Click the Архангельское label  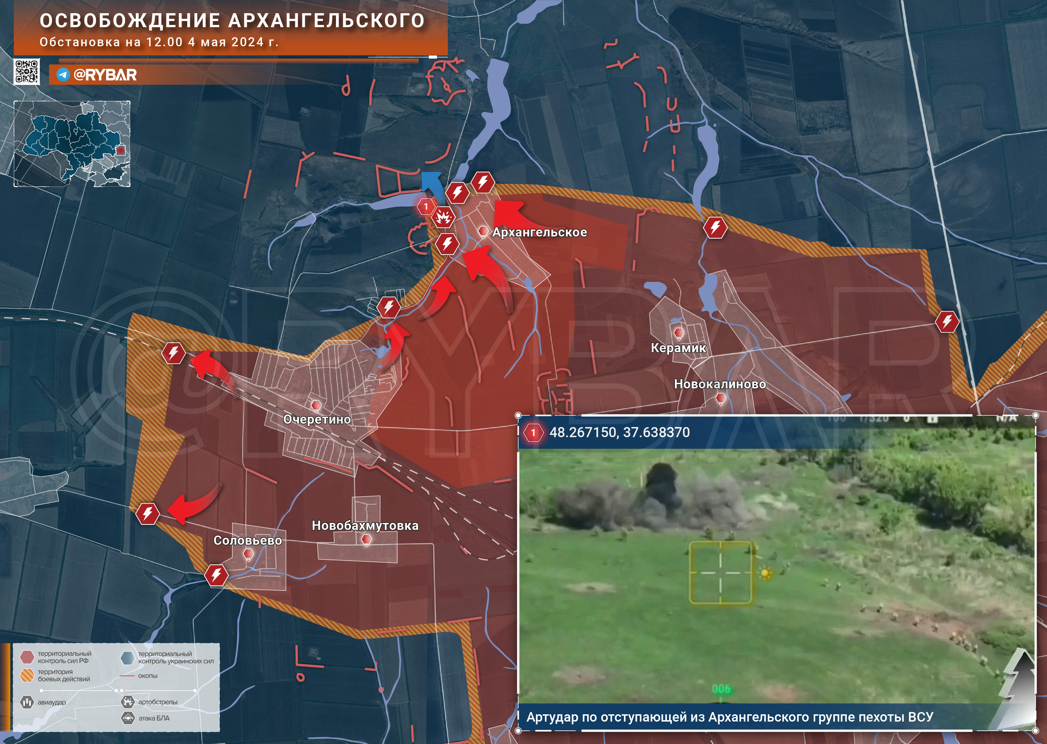(540, 232)
